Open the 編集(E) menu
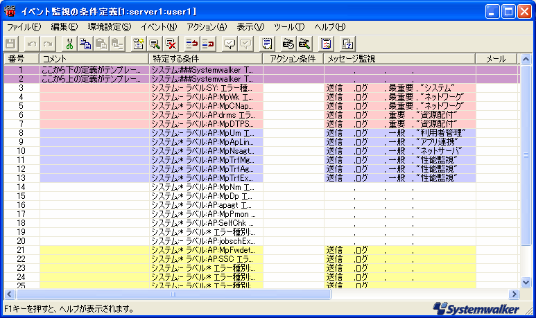Image resolution: width=536 pixels, height=318 pixels. pyautogui.click(x=64, y=26)
